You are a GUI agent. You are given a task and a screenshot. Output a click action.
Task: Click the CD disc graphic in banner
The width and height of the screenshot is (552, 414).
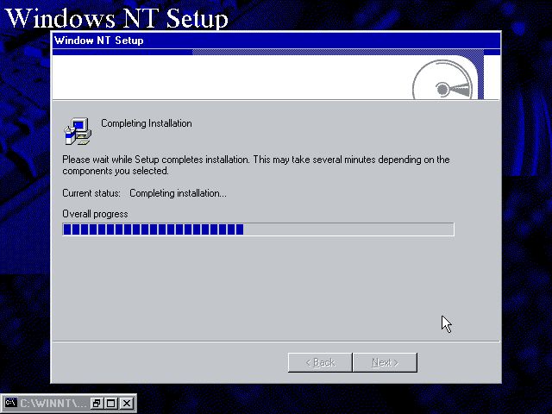[x=442, y=80]
